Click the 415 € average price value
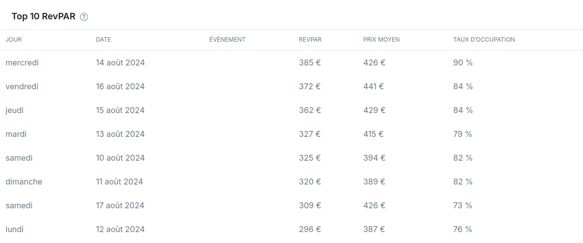583x243 pixels. [x=373, y=134]
